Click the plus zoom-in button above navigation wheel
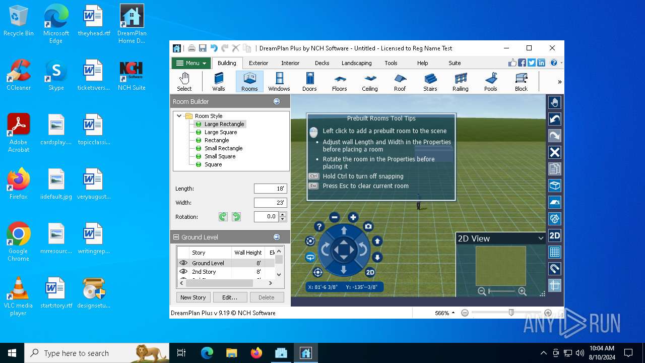The image size is (645, 363). coord(353,217)
